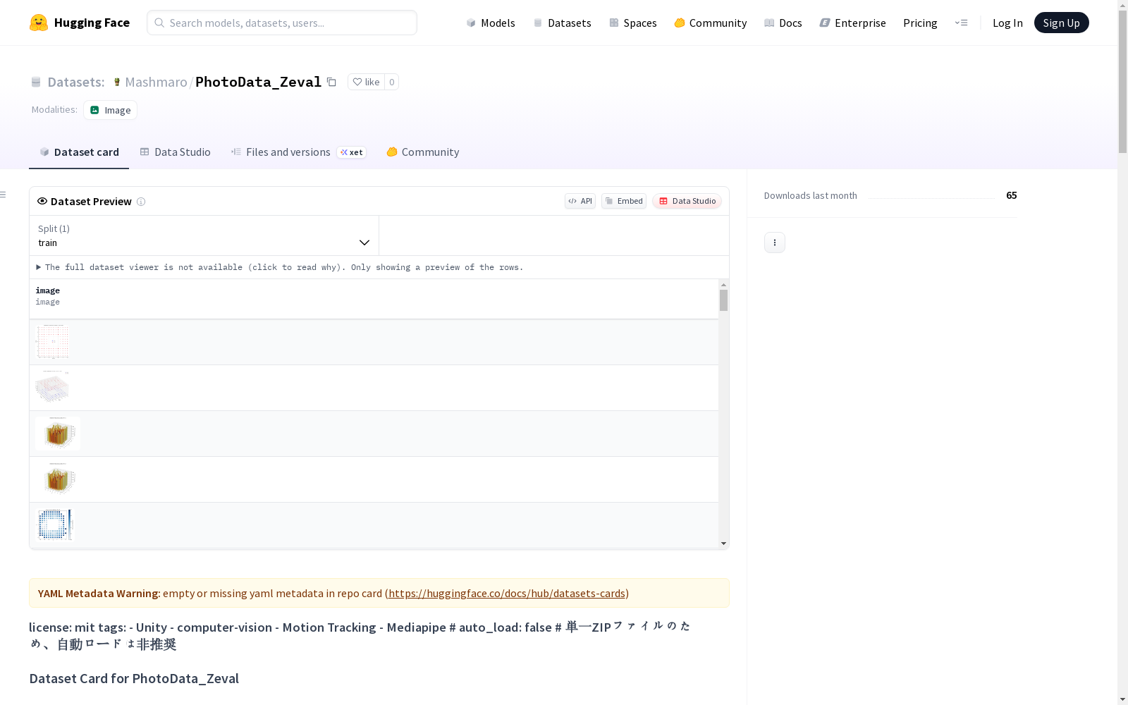Click the Downloads last month label

(811, 196)
